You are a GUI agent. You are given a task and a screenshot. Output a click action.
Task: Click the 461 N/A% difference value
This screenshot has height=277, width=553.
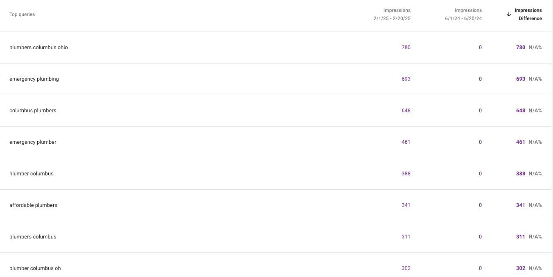pos(528,142)
